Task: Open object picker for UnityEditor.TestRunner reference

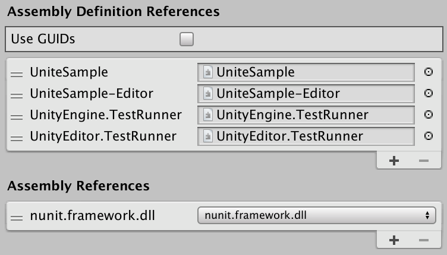Action: (x=429, y=136)
